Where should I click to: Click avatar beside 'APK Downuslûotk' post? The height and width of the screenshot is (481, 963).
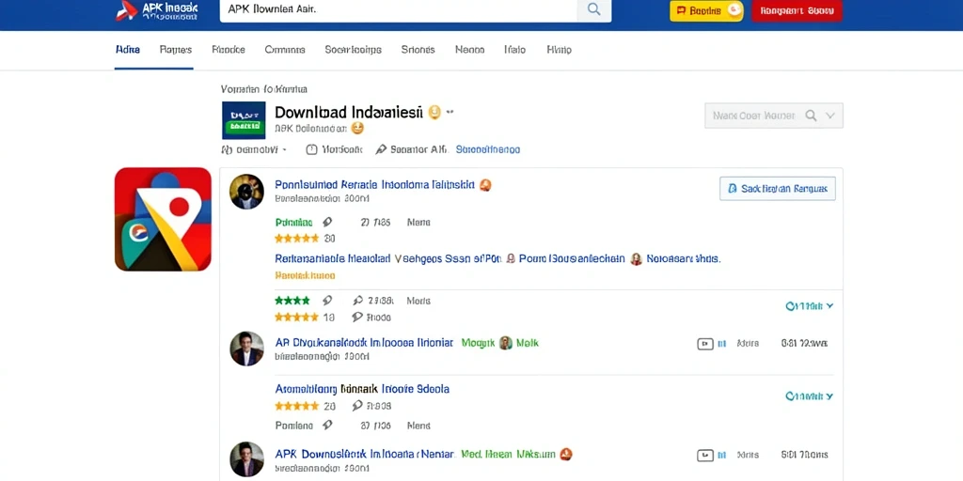pyautogui.click(x=247, y=459)
